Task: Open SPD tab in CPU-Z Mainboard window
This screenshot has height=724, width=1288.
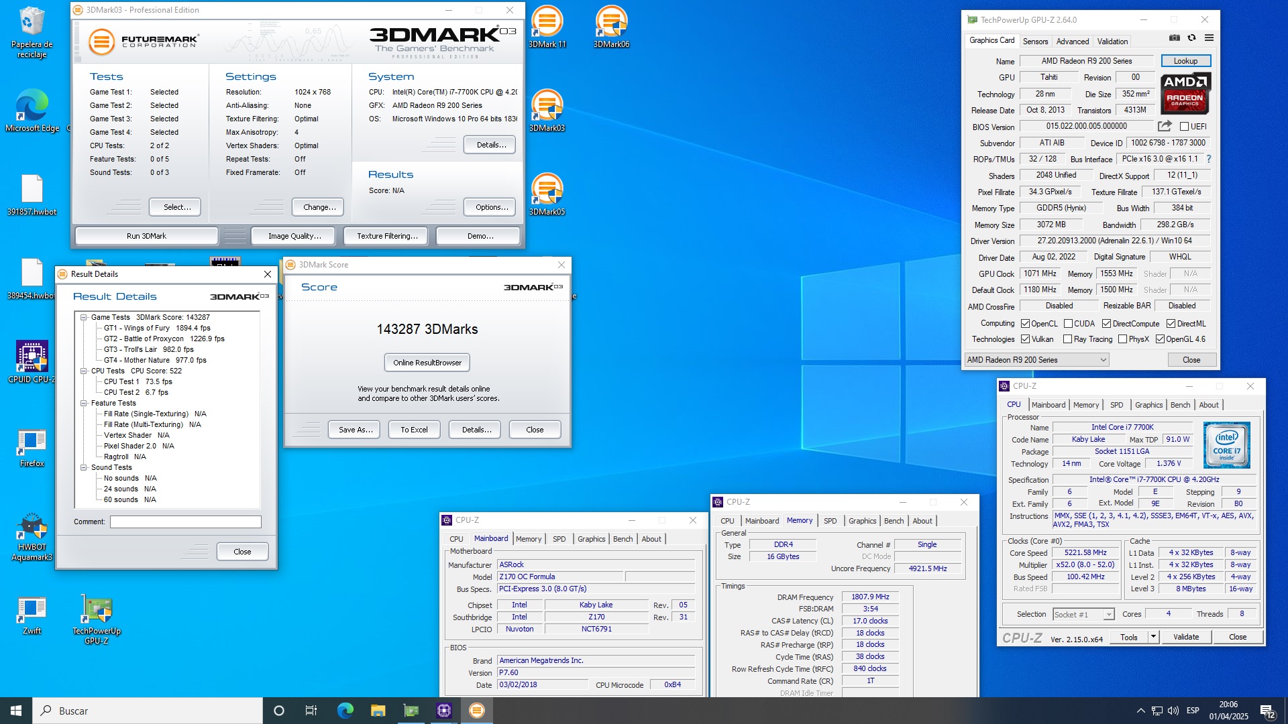Action: coord(559,539)
